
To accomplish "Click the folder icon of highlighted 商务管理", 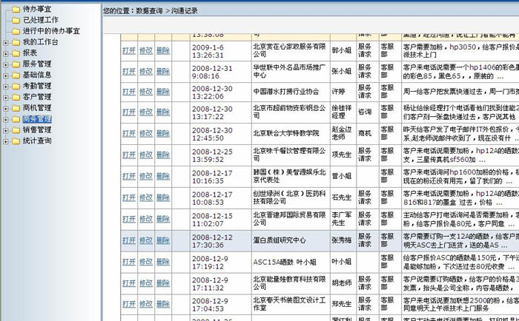I will 16,119.
